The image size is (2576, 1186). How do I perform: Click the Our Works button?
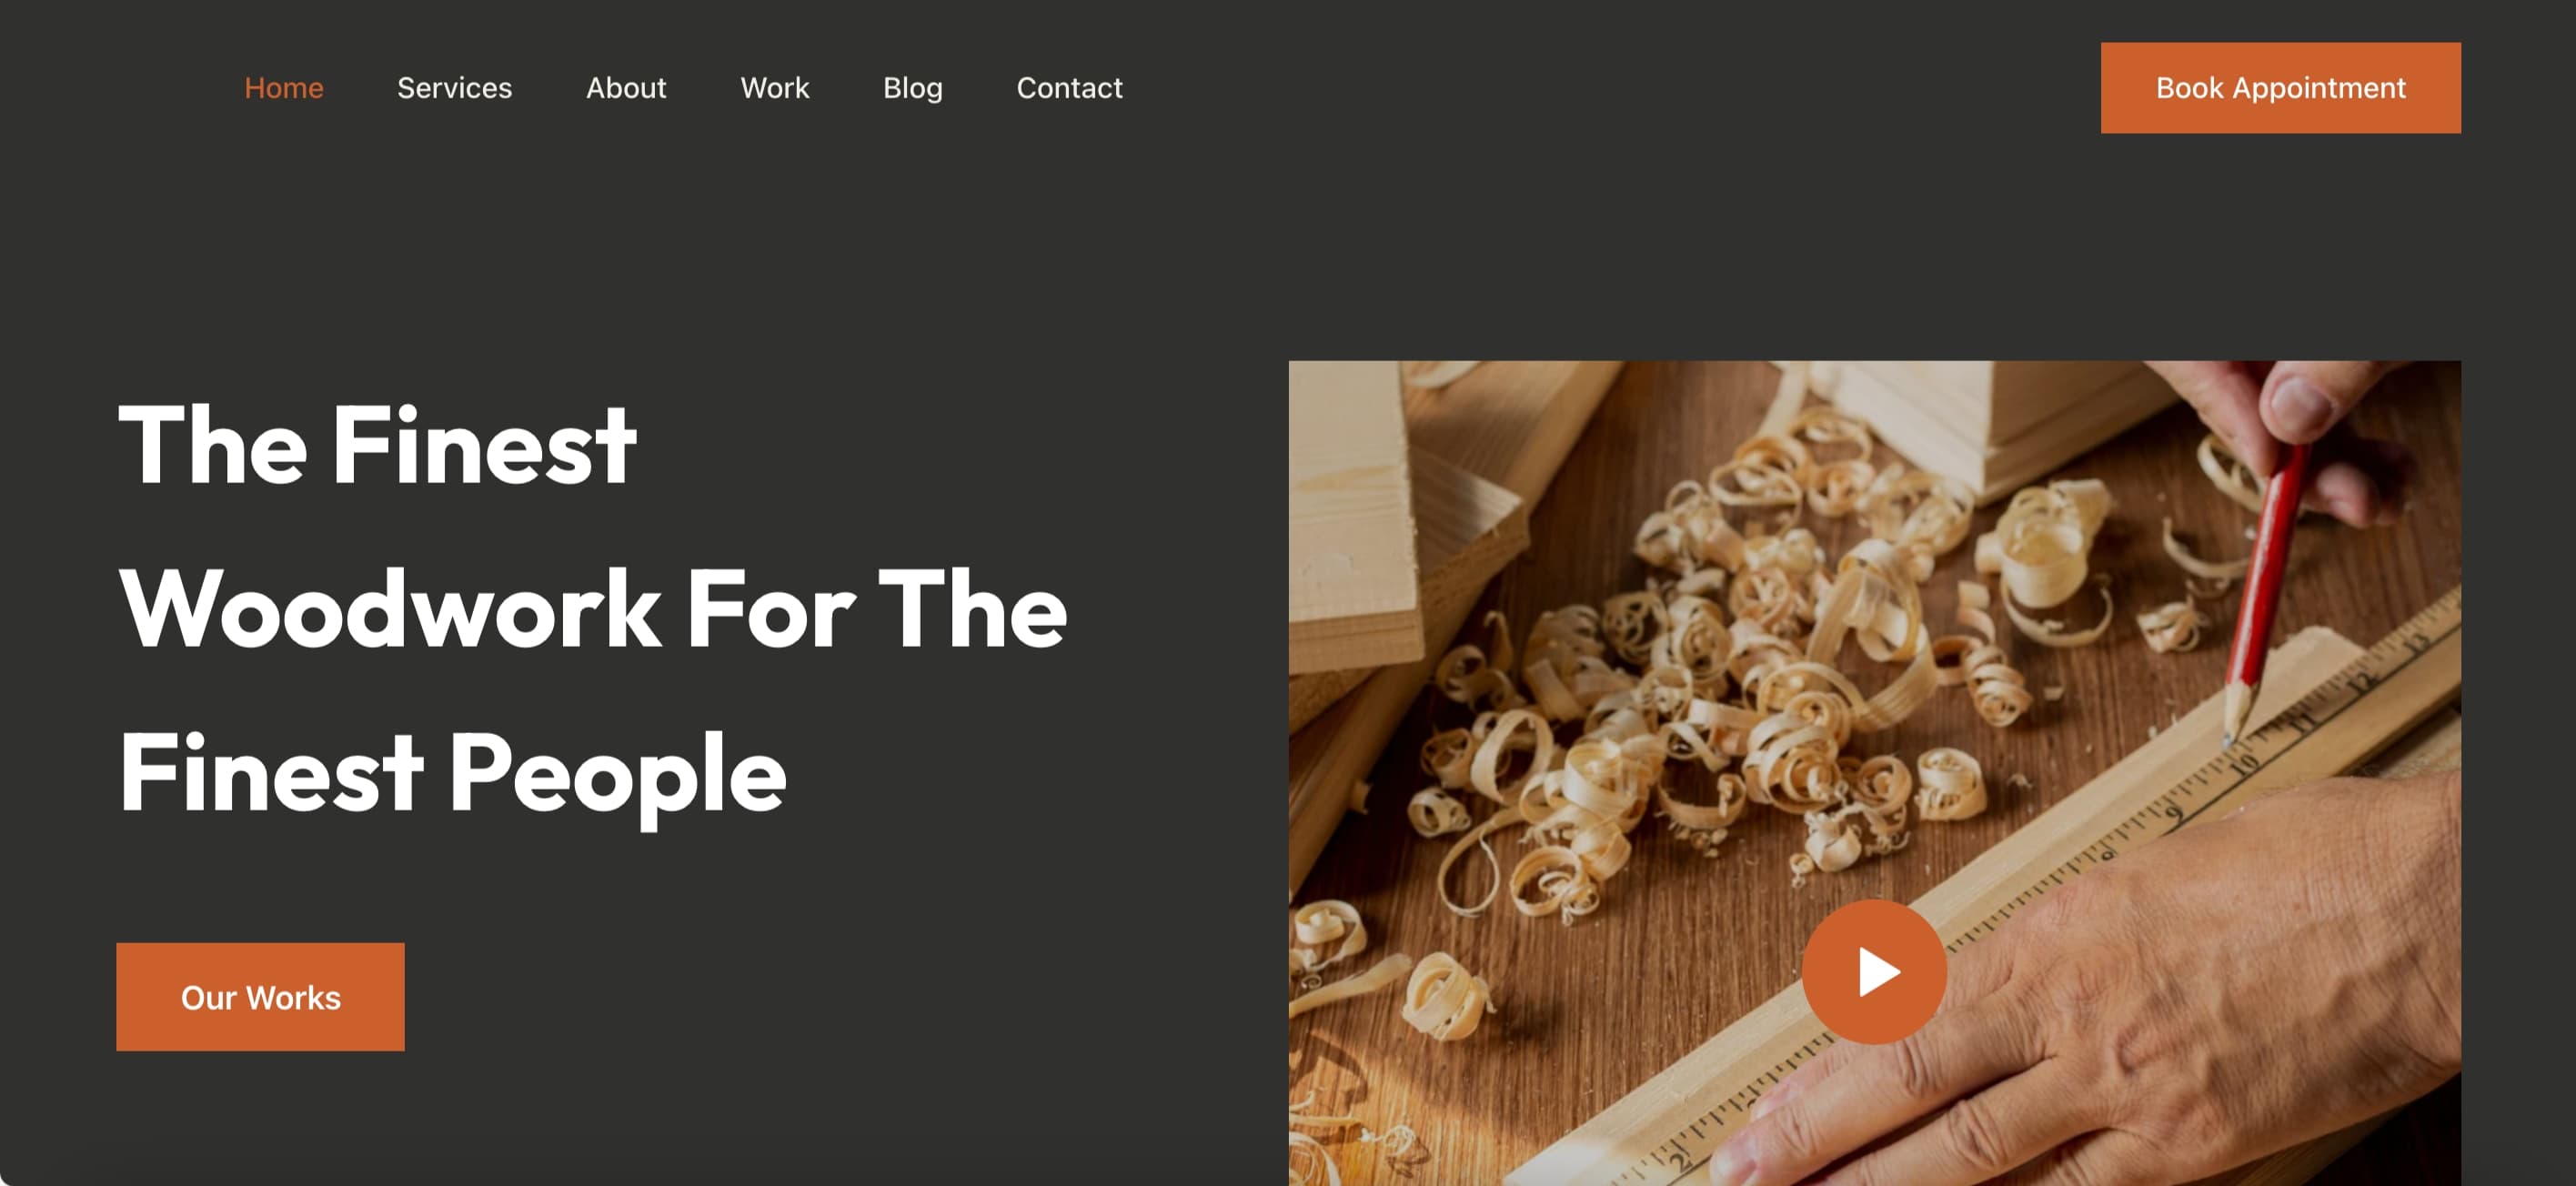tap(261, 997)
